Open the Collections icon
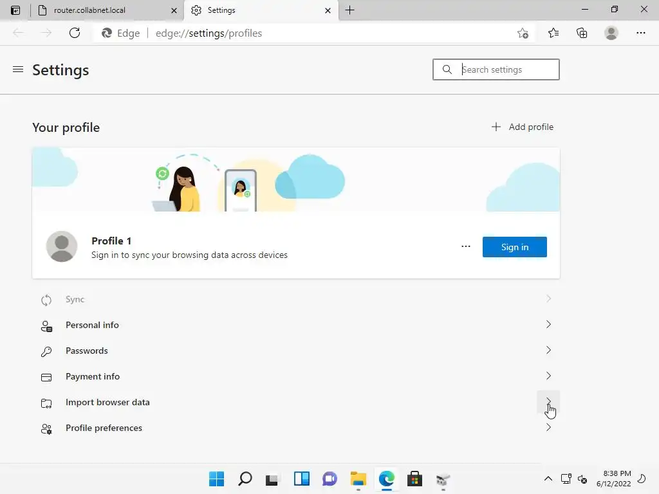 click(x=582, y=33)
